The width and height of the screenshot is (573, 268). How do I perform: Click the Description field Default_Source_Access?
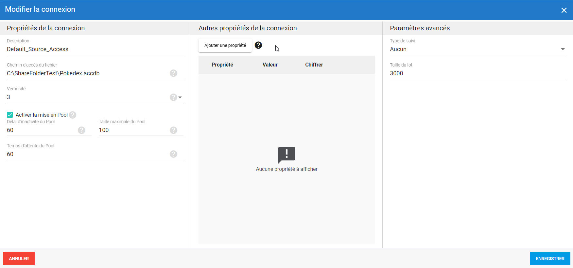(x=95, y=49)
